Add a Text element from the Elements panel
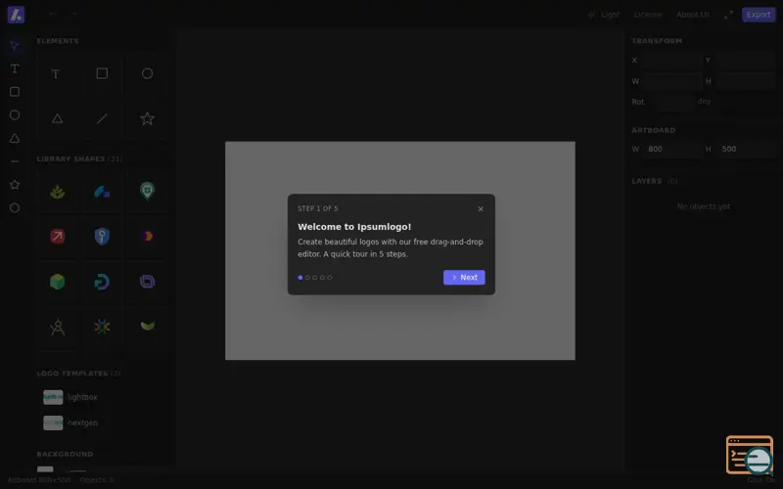This screenshot has width=783, height=489. 57,74
